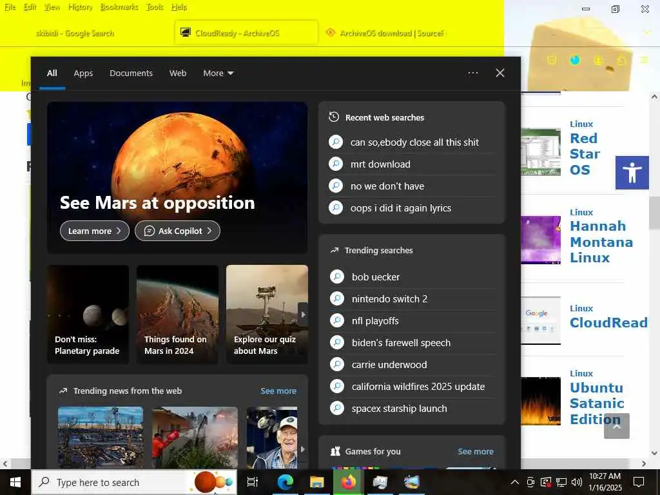Image resolution: width=660 pixels, height=495 pixels.
Task: Open File Explorer from taskbar
Action: [316, 482]
